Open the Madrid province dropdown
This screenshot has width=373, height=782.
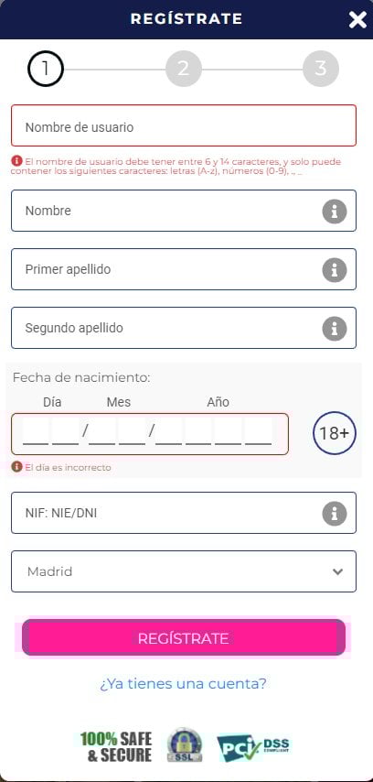(184, 571)
